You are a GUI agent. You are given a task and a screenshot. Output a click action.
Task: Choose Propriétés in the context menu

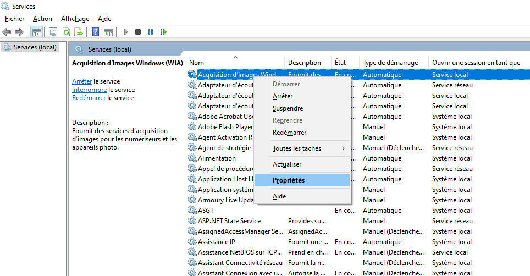[289, 180]
